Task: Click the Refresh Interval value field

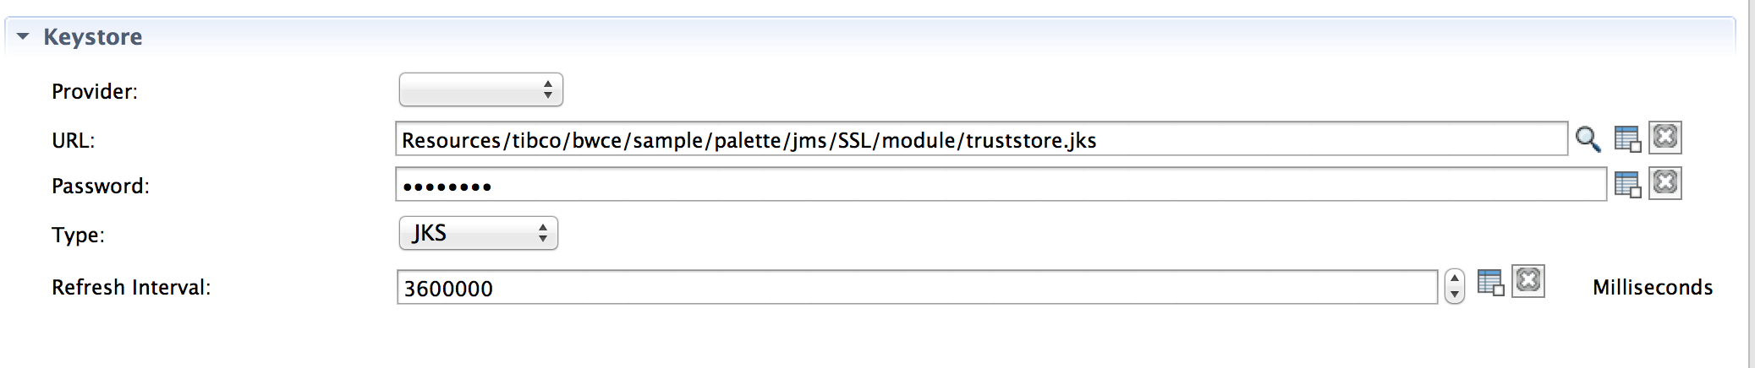Action: 917,287
